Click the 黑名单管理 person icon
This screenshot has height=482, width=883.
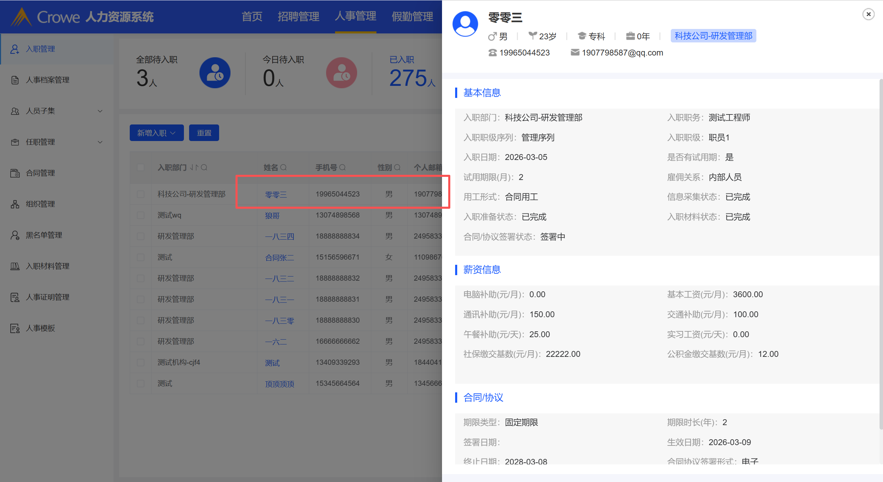tap(15, 235)
